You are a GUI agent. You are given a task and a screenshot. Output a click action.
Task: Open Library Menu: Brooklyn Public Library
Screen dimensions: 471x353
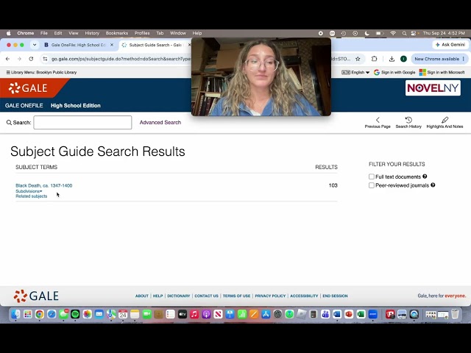(x=41, y=72)
